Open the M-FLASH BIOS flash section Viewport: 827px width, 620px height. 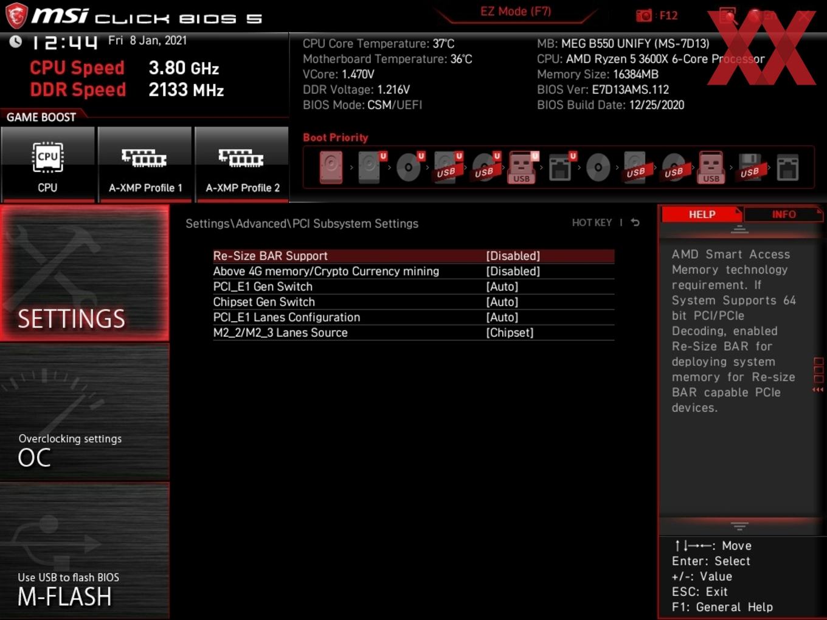(x=85, y=551)
